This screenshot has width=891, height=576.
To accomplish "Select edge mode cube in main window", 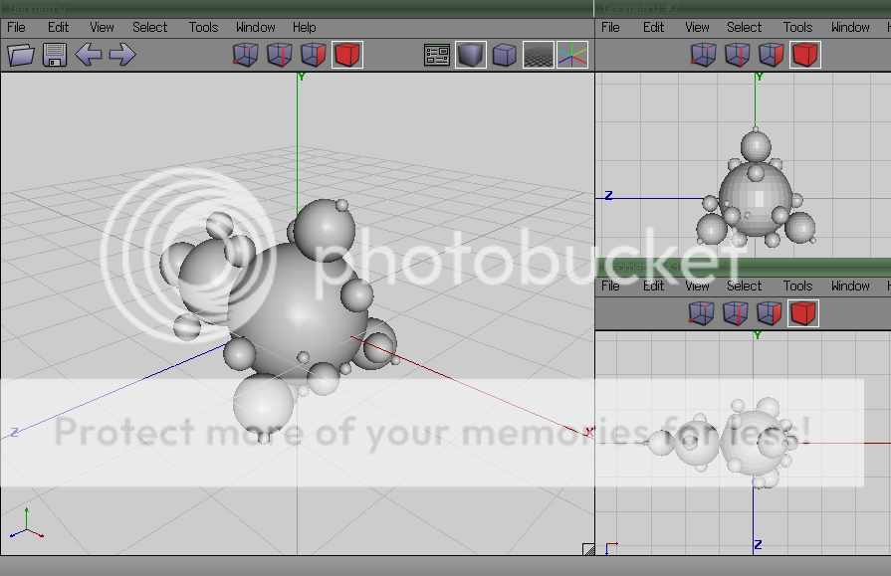I will pyautogui.click(x=280, y=55).
